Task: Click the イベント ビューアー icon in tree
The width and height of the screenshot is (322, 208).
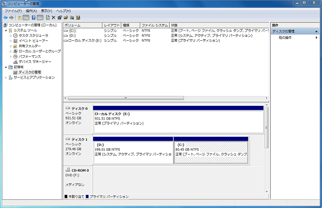Action: [15, 41]
